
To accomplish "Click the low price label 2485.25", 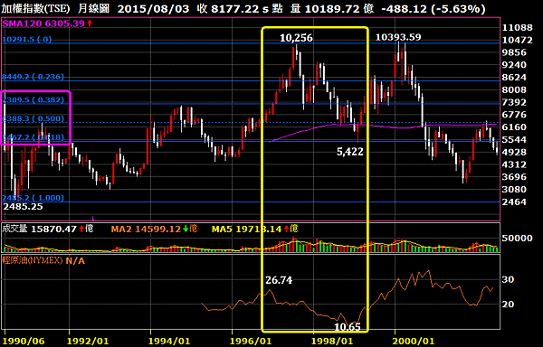I will pyautogui.click(x=24, y=207).
